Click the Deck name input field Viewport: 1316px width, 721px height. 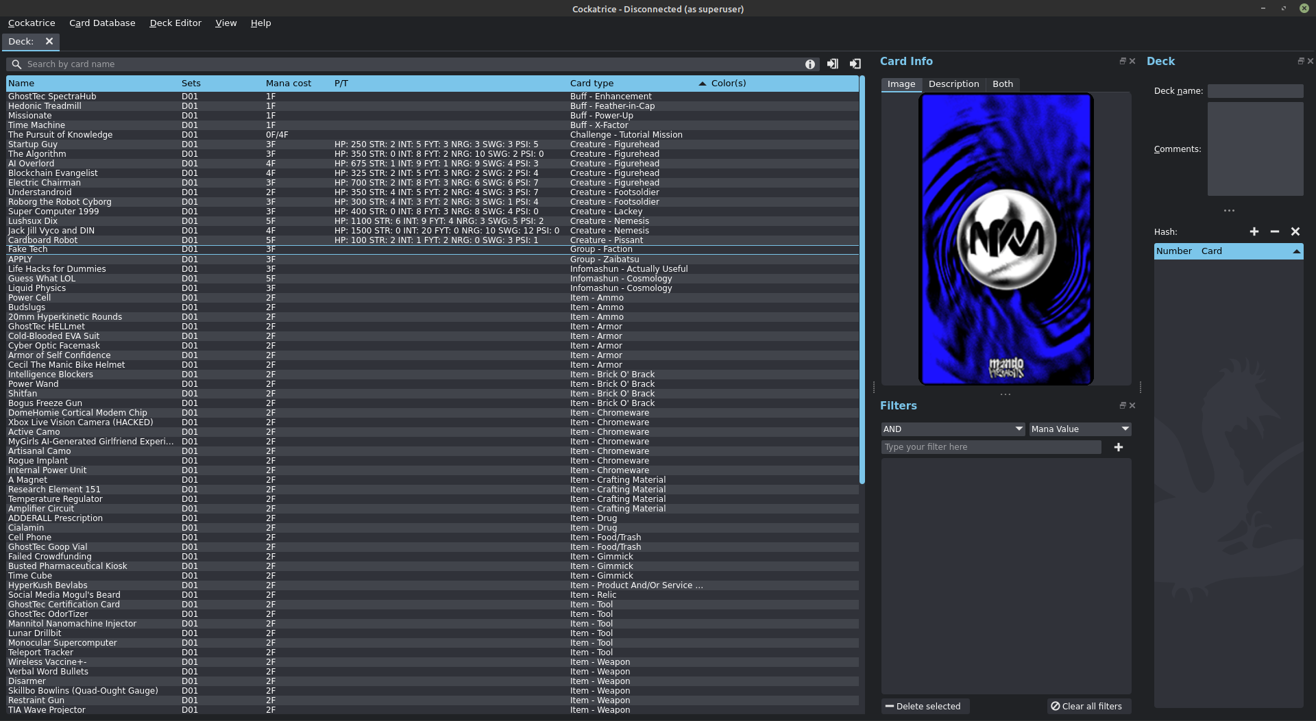(x=1255, y=91)
